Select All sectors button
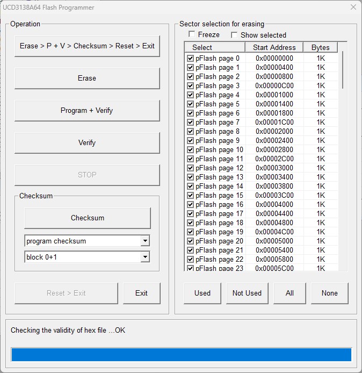362x373 pixels. (x=289, y=293)
